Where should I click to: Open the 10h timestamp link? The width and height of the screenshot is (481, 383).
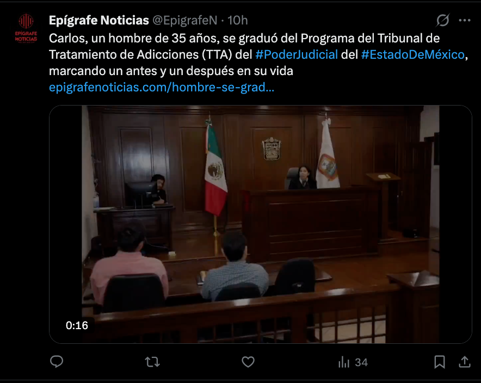pyautogui.click(x=237, y=20)
